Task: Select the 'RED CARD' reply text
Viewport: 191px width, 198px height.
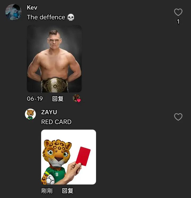Action: (57, 122)
